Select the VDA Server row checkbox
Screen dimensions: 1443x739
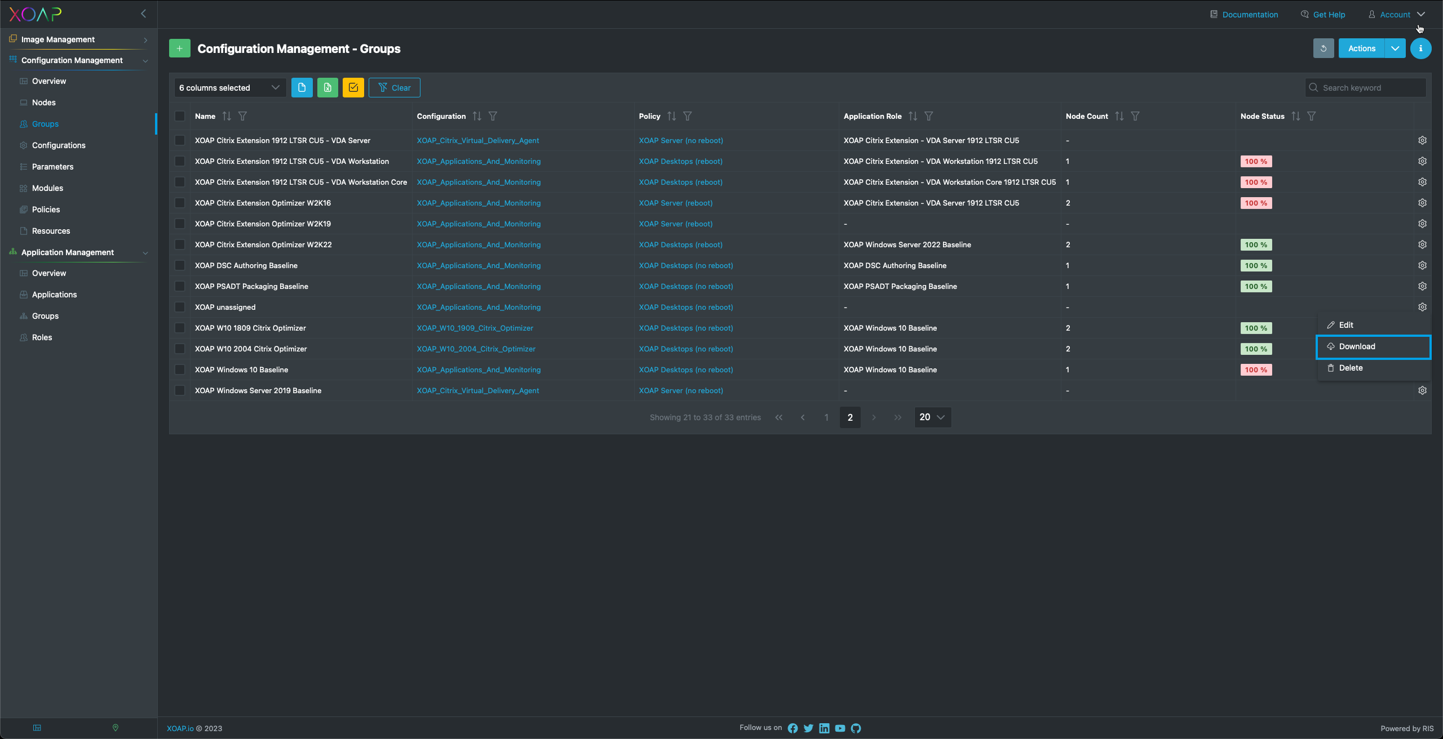click(x=180, y=140)
